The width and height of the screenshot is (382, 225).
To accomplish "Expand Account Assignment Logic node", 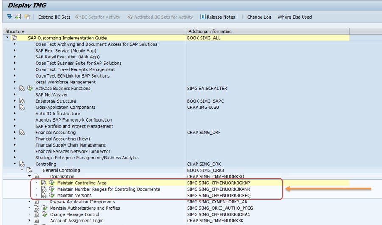I will pos(29,220).
